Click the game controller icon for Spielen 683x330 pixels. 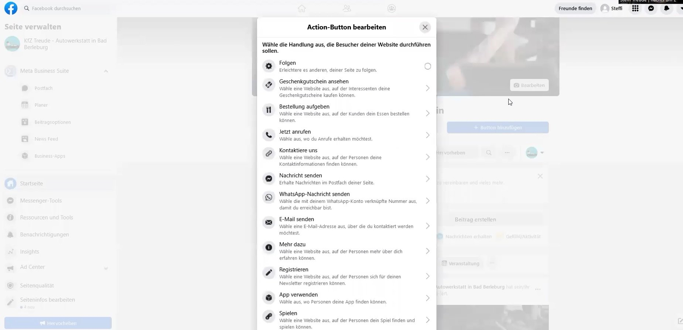tap(269, 316)
